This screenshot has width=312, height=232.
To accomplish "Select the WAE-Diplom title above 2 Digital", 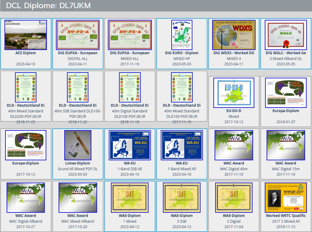I will tap(234, 216).
